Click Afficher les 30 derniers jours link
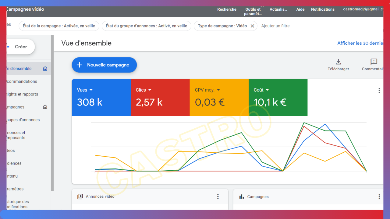 (360, 43)
